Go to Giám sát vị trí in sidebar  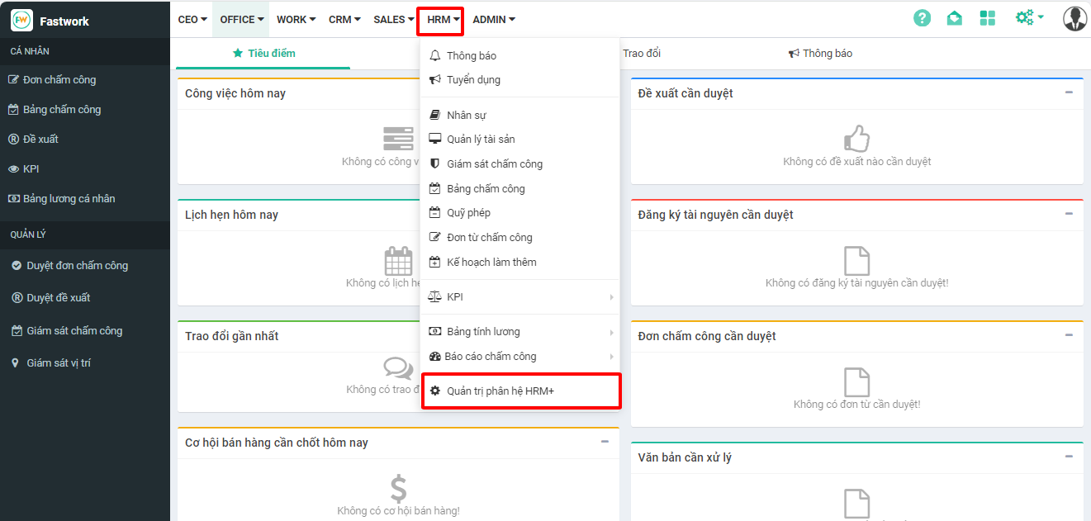[x=58, y=363]
